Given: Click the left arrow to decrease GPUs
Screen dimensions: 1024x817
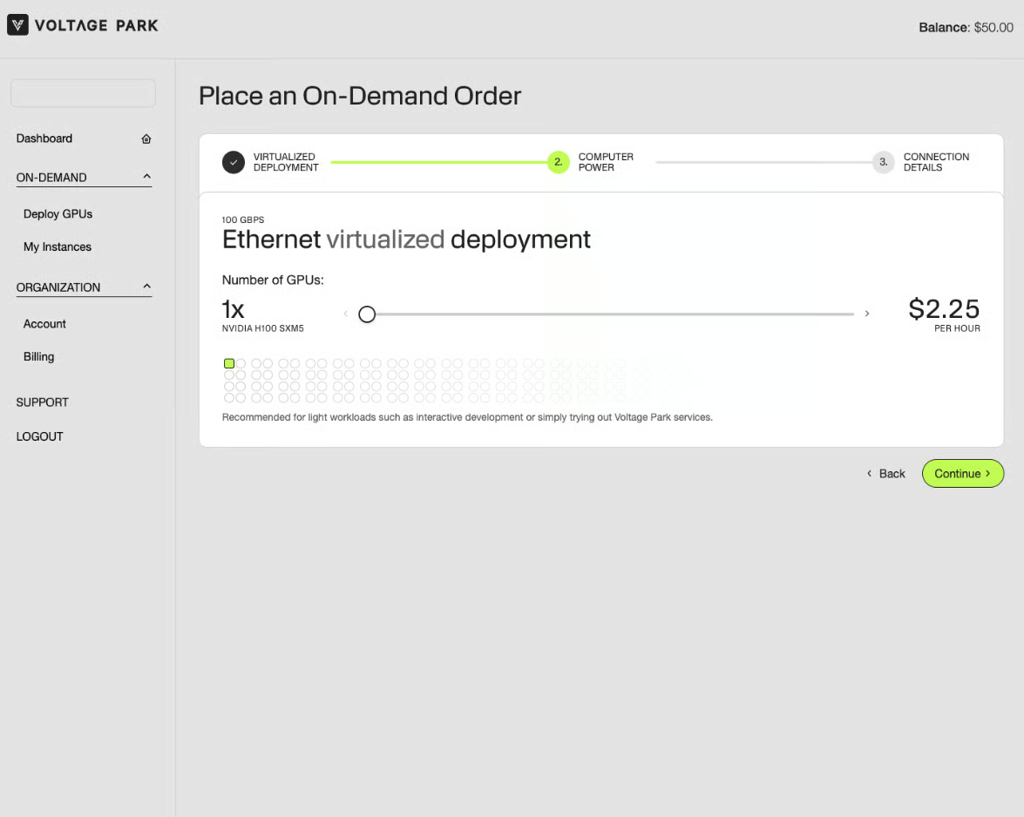Looking at the screenshot, I should coord(345,314).
